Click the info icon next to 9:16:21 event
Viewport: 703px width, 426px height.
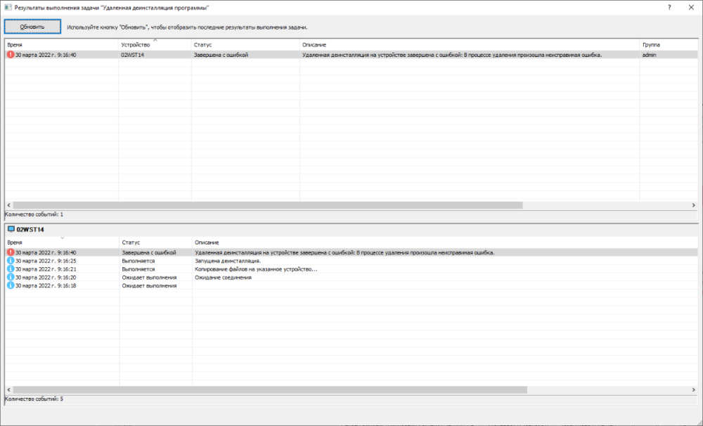point(11,269)
